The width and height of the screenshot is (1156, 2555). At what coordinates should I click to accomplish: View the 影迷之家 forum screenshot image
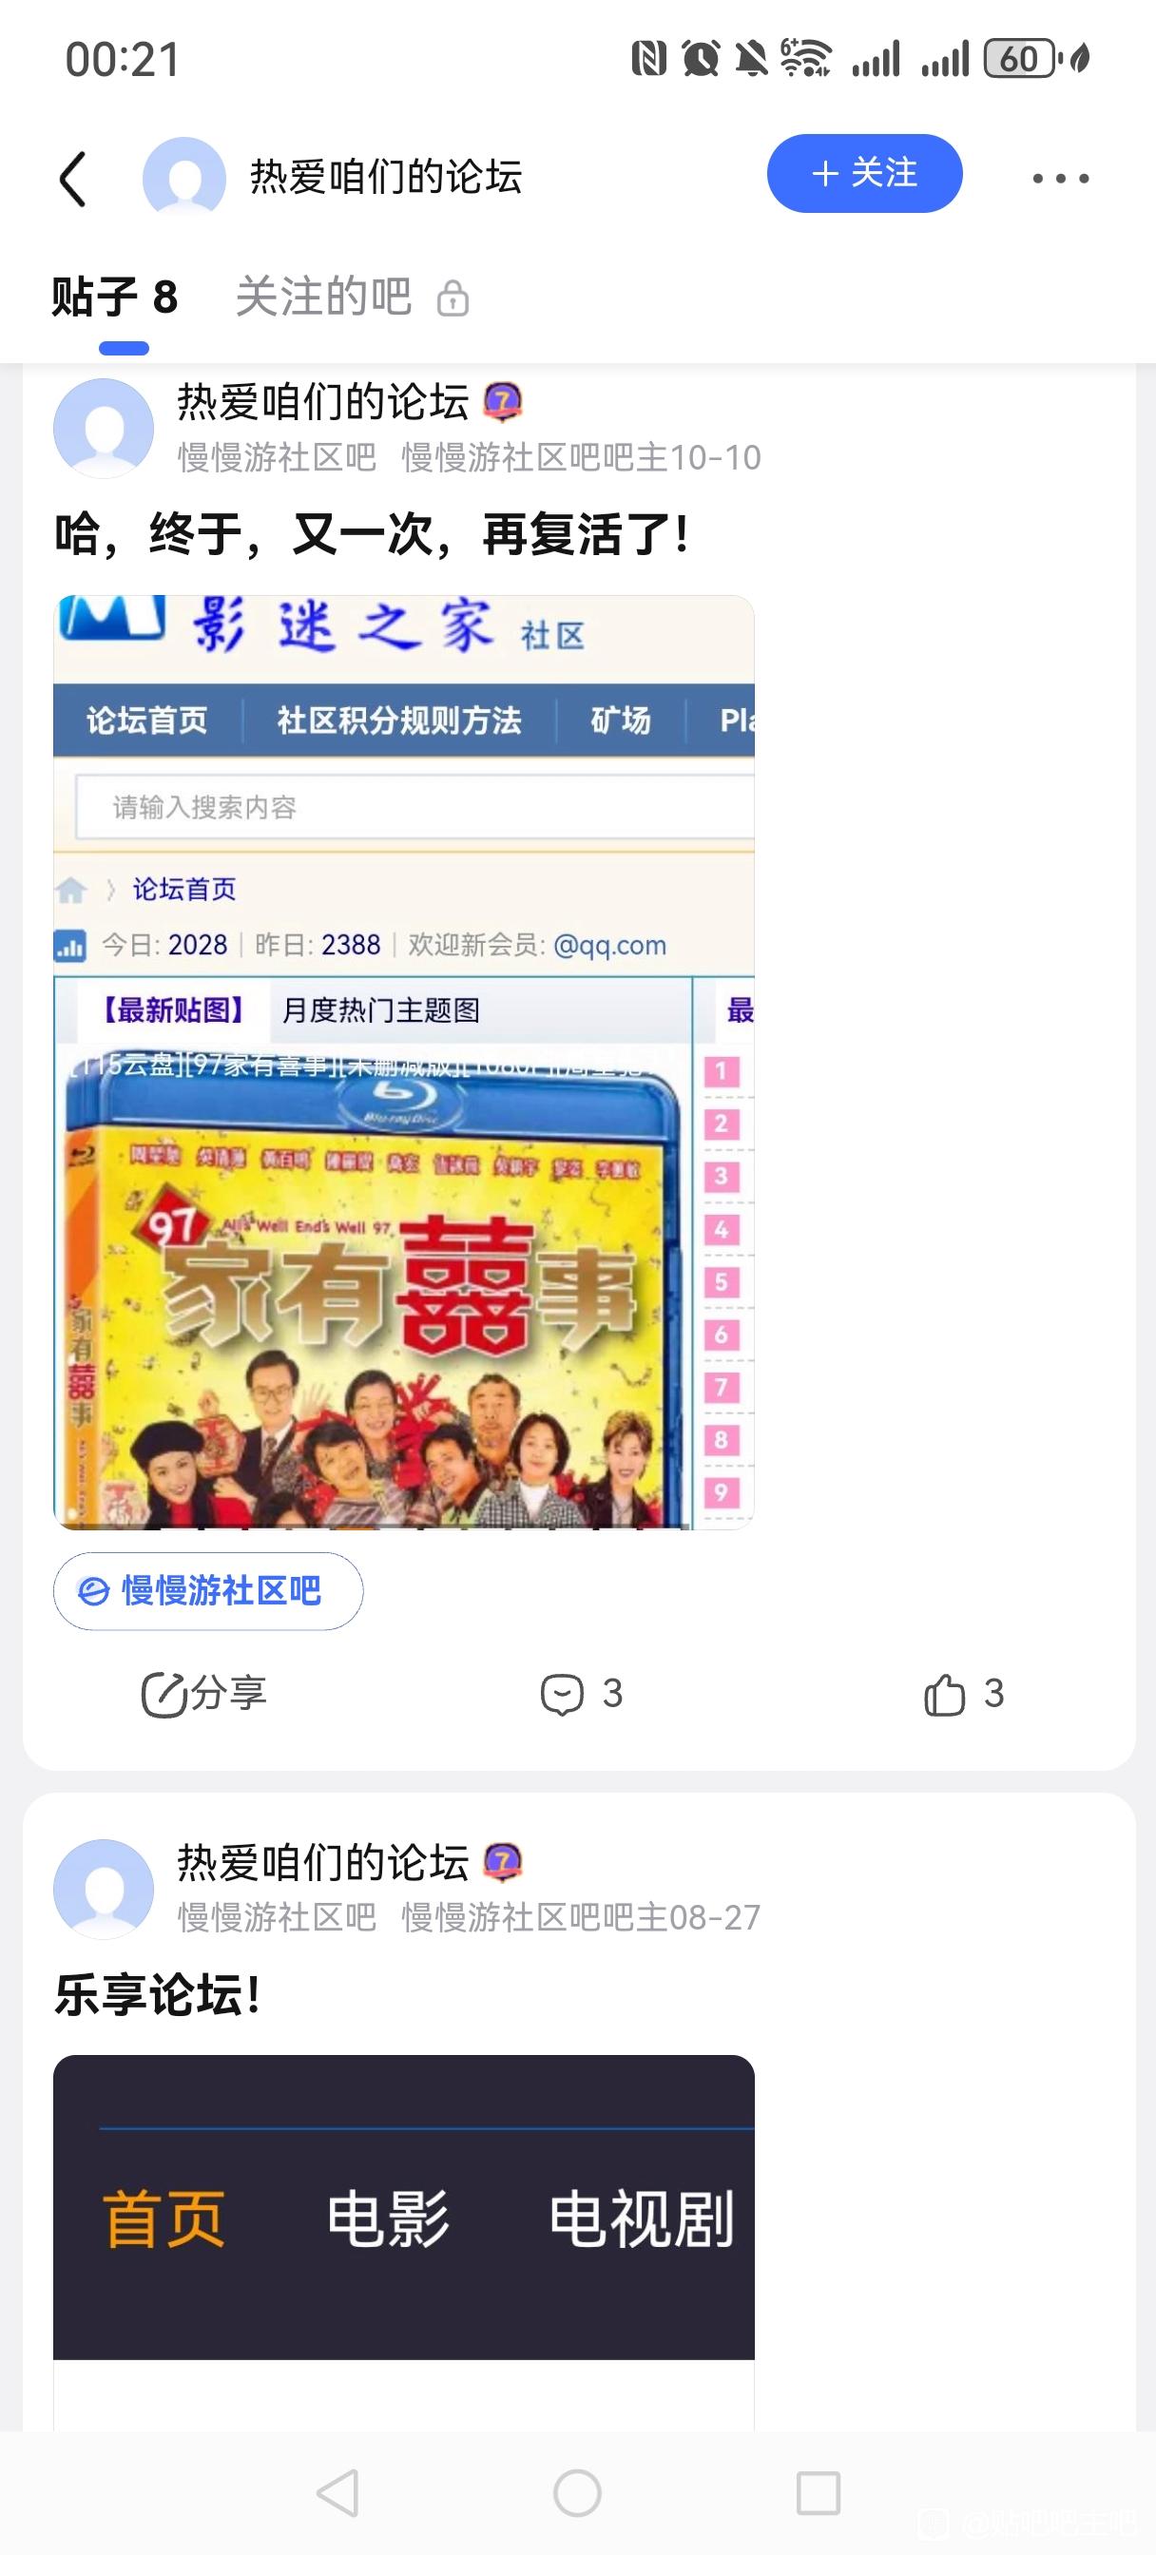pyautogui.click(x=404, y=1063)
